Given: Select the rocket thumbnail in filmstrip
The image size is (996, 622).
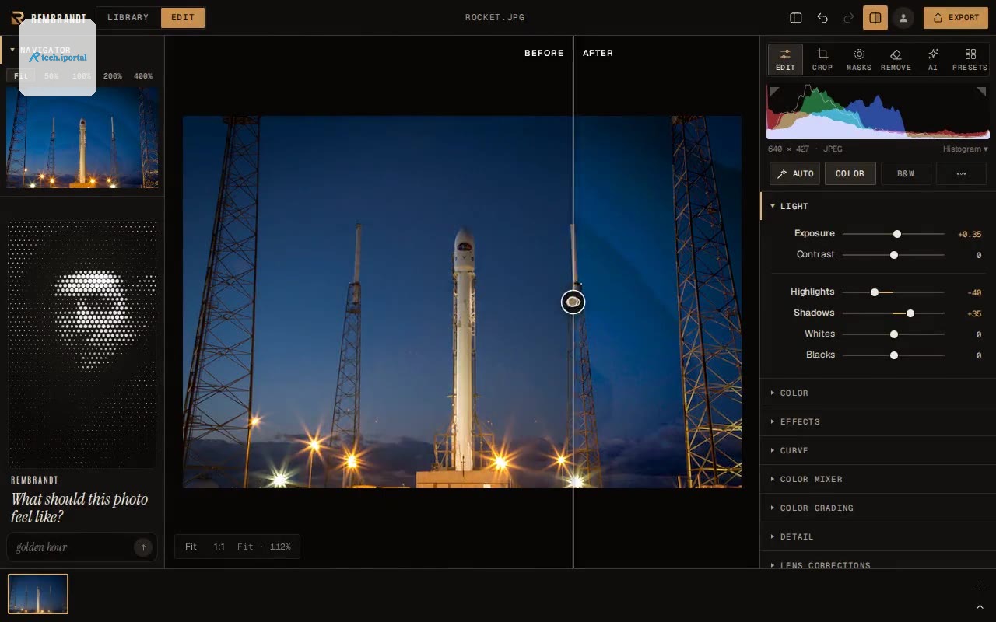Looking at the screenshot, I should pyautogui.click(x=38, y=594).
